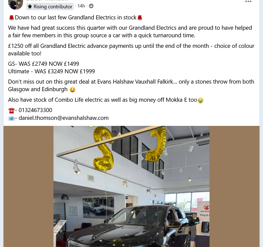Click the red telephone emoji icon

pyautogui.click(x=11, y=111)
